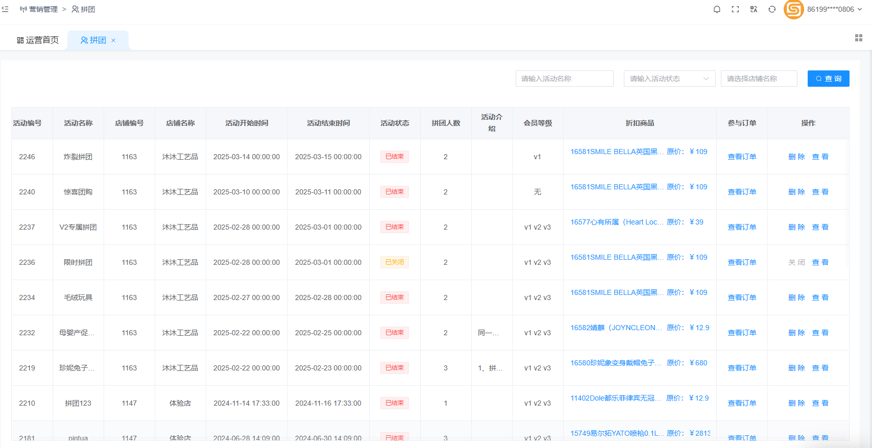Open the notification bell

[717, 9]
